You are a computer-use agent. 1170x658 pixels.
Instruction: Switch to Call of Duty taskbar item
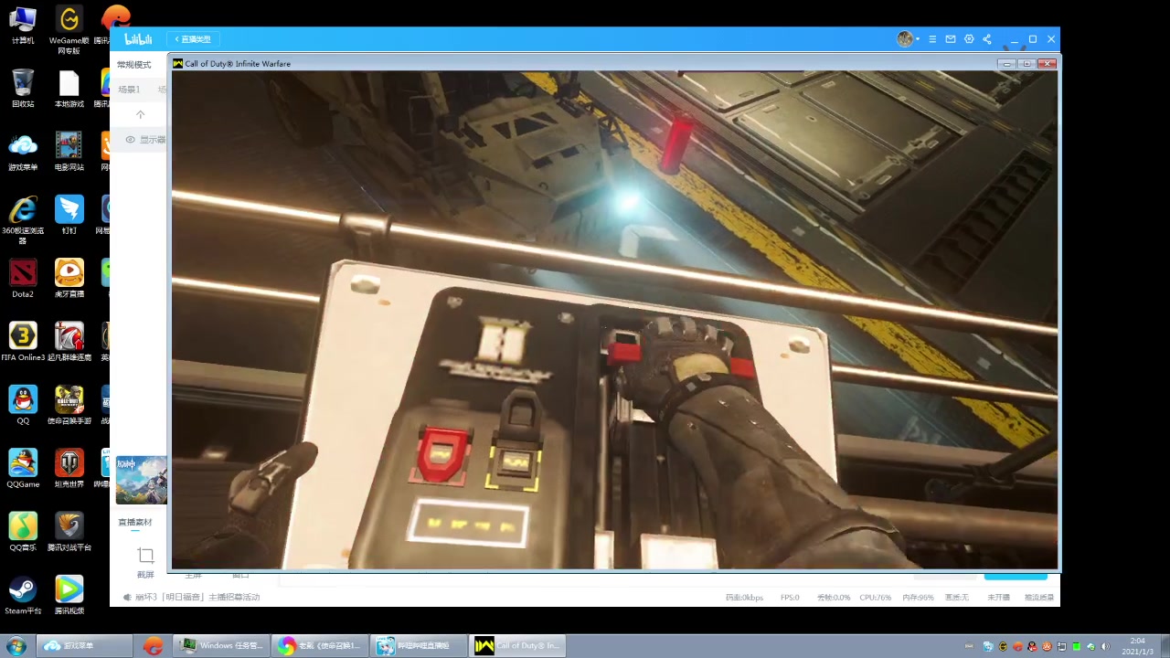pyautogui.click(x=518, y=645)
